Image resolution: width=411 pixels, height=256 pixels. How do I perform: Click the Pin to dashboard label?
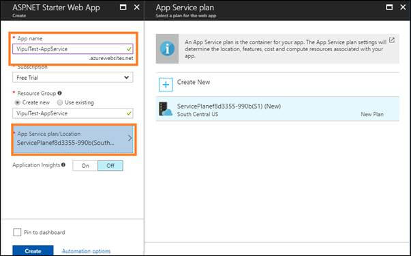pos(44,232)
